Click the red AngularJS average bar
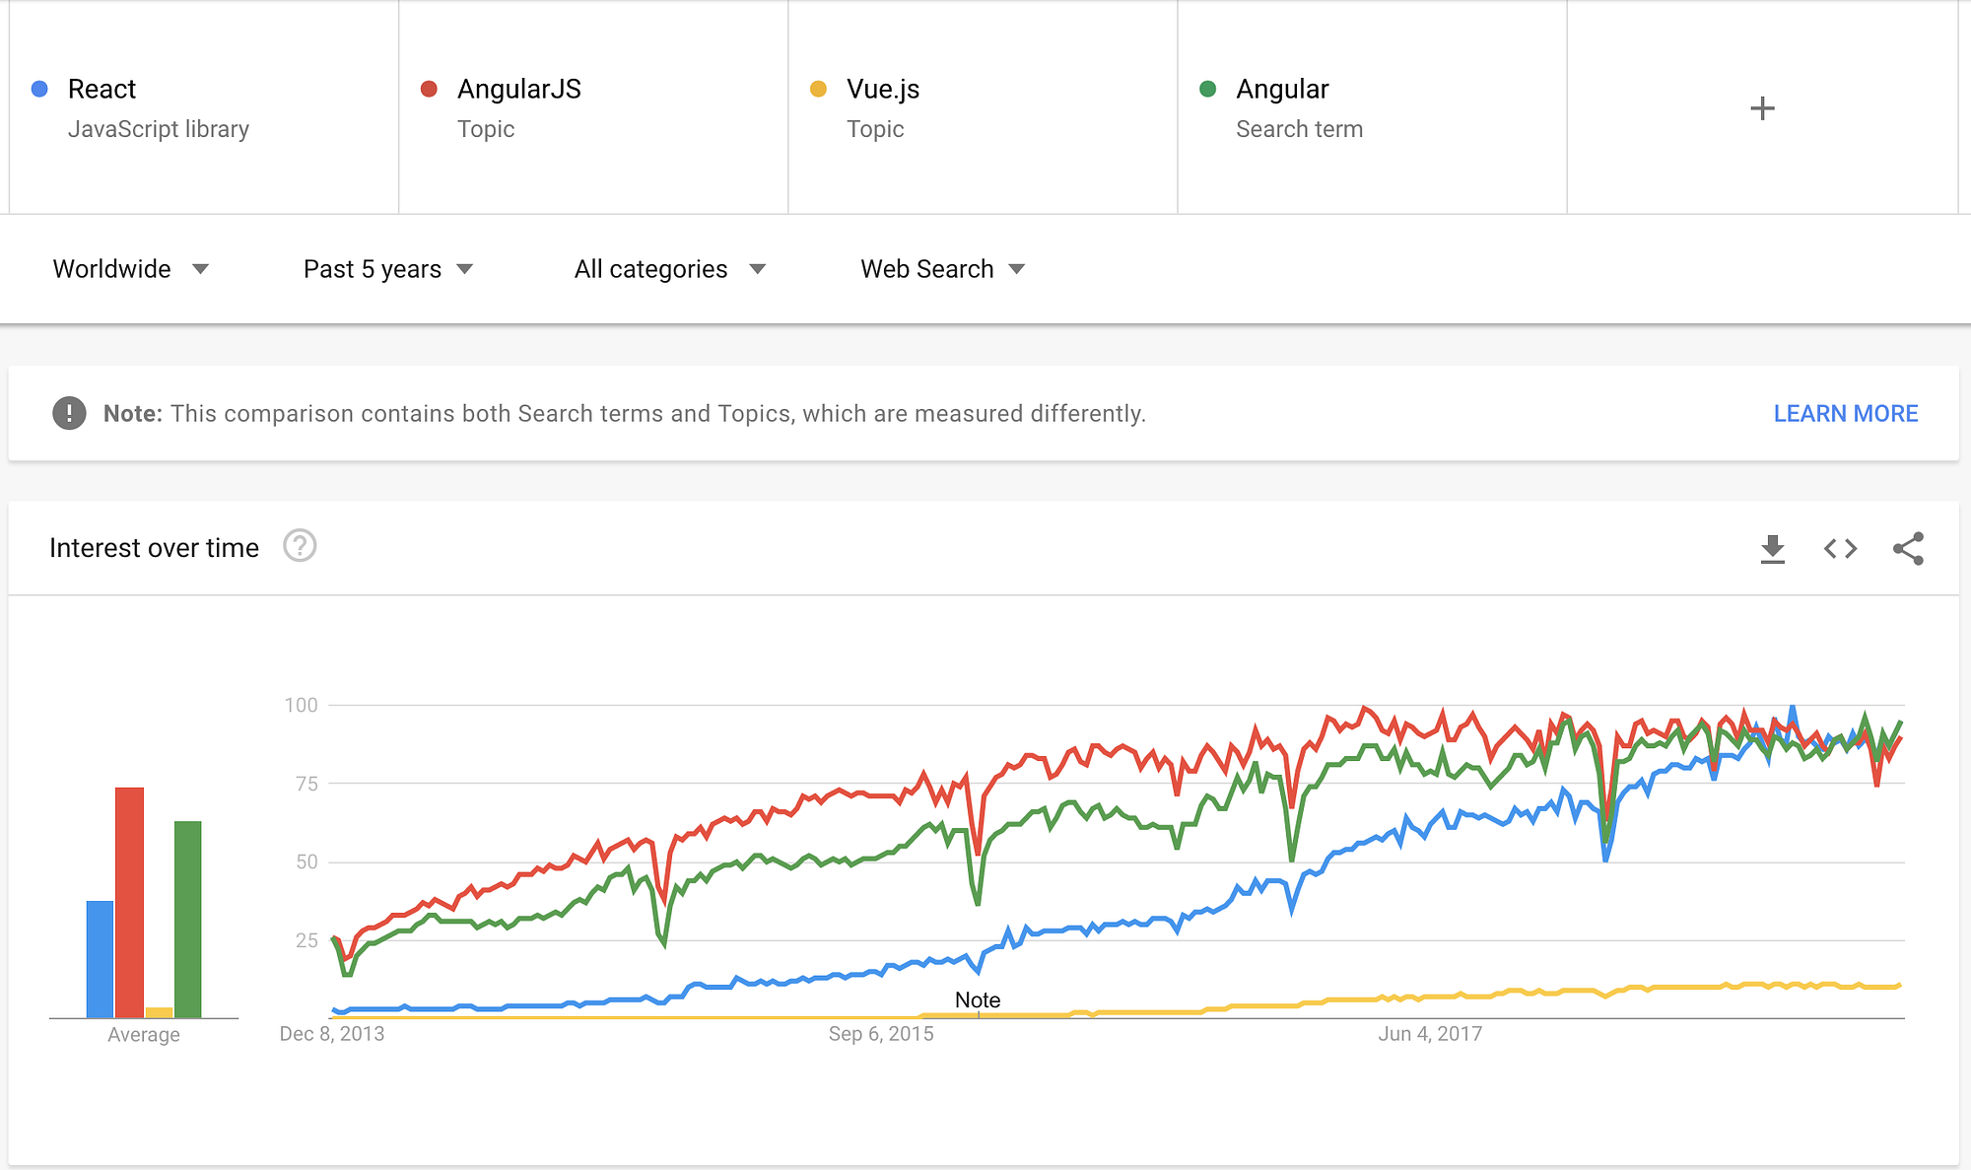This screenshot has height=1170, width=1971. coord(129,902)
